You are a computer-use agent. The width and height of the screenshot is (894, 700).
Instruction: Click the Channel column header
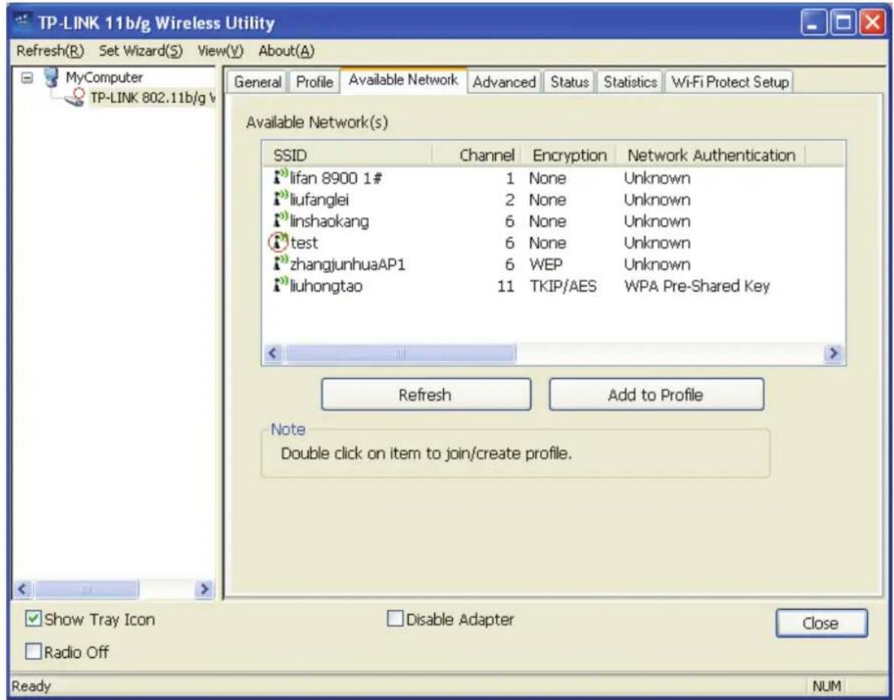click(476, 155)
